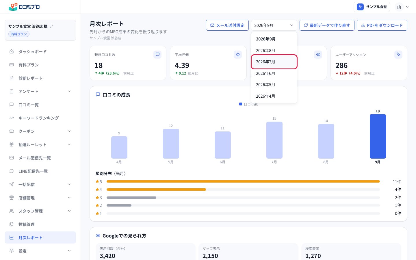Click the 抽選ルーレット gift icon
Screen dimensions: 416x260
12,144
